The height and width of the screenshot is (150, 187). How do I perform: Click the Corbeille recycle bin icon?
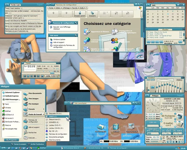coord(115,127)
